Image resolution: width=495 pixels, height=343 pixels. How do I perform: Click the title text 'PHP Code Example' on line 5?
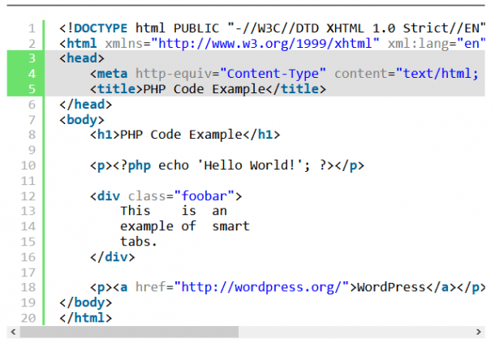coord(204,89)
